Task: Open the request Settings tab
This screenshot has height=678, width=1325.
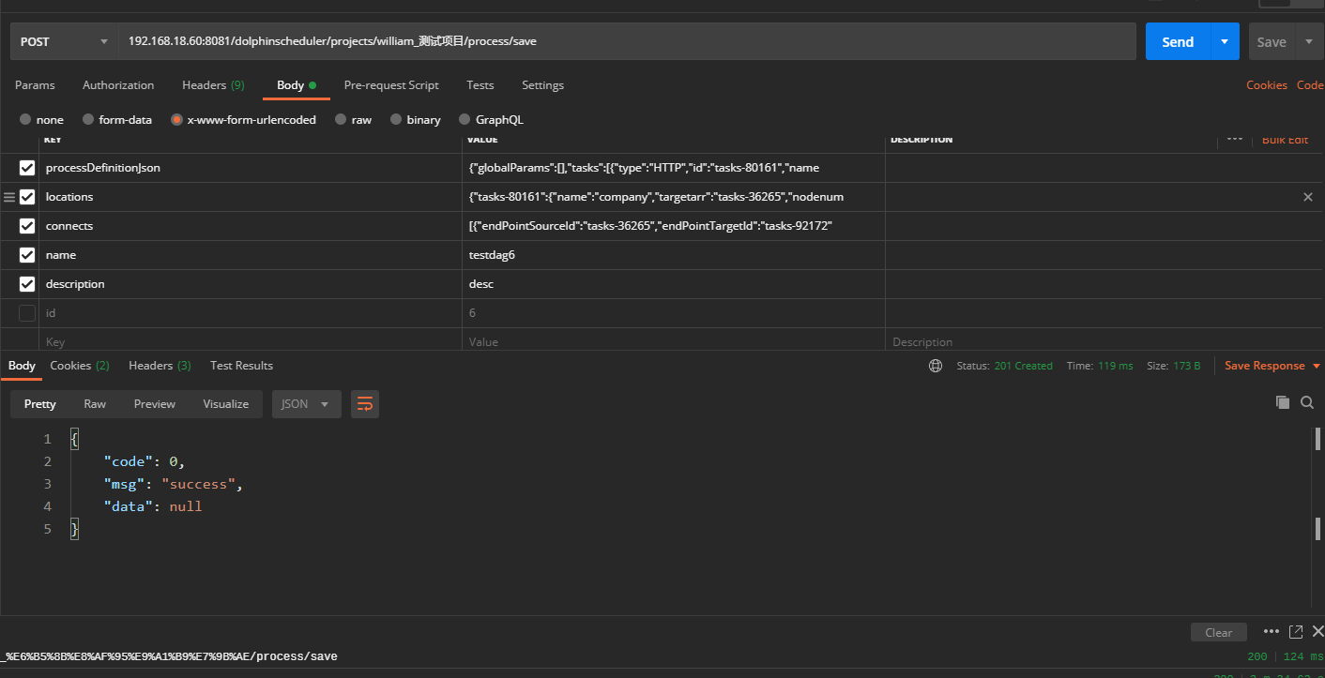Action: click(x=543, y=85)
